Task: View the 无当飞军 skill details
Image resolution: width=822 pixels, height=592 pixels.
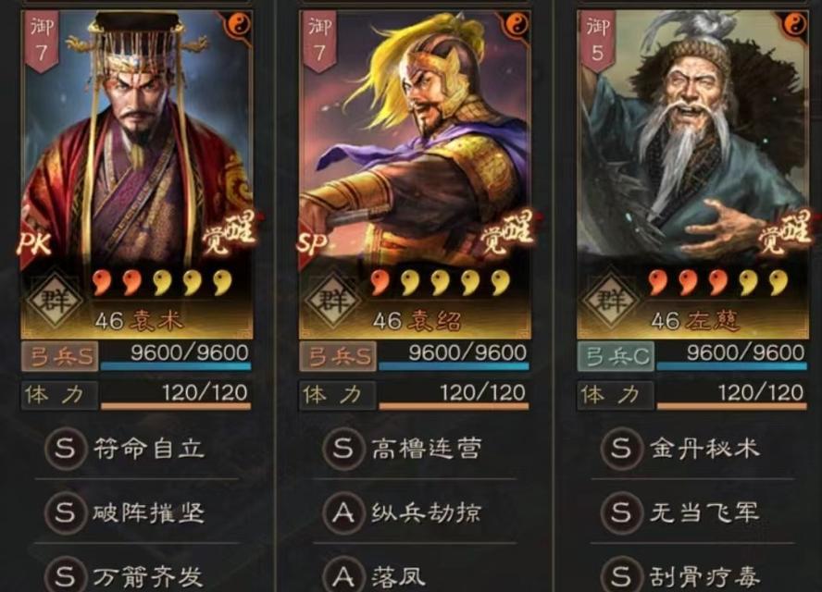Action: pos(680,512)
